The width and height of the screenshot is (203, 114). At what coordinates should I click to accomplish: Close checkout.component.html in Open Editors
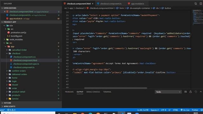[x=5, y=12]
